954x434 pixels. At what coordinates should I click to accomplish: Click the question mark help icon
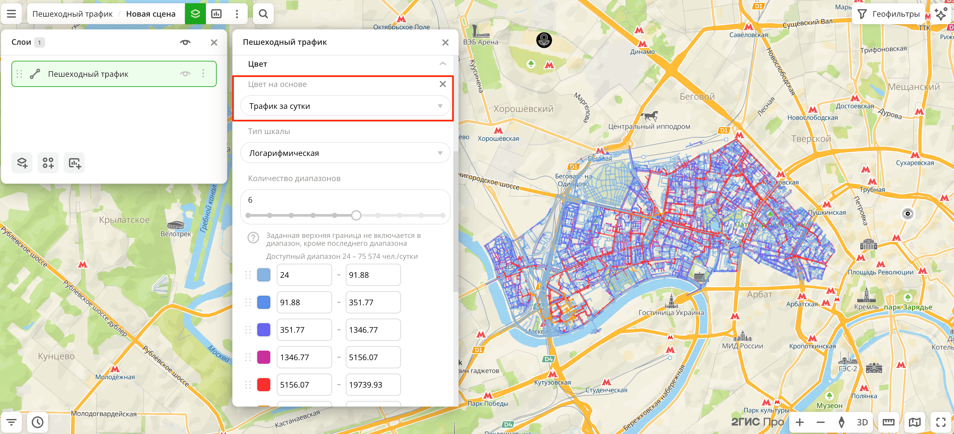(253, 237)
